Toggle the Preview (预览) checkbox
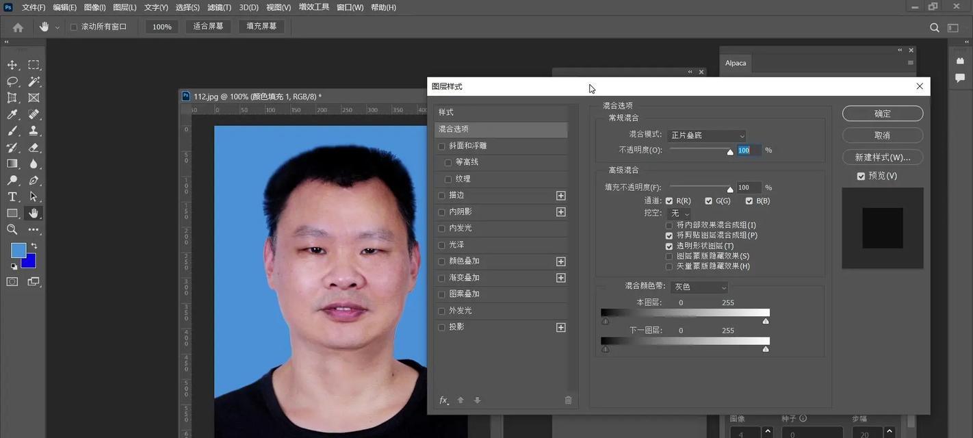973x438 pixels. pyautogui.click(x=861, y=176)
